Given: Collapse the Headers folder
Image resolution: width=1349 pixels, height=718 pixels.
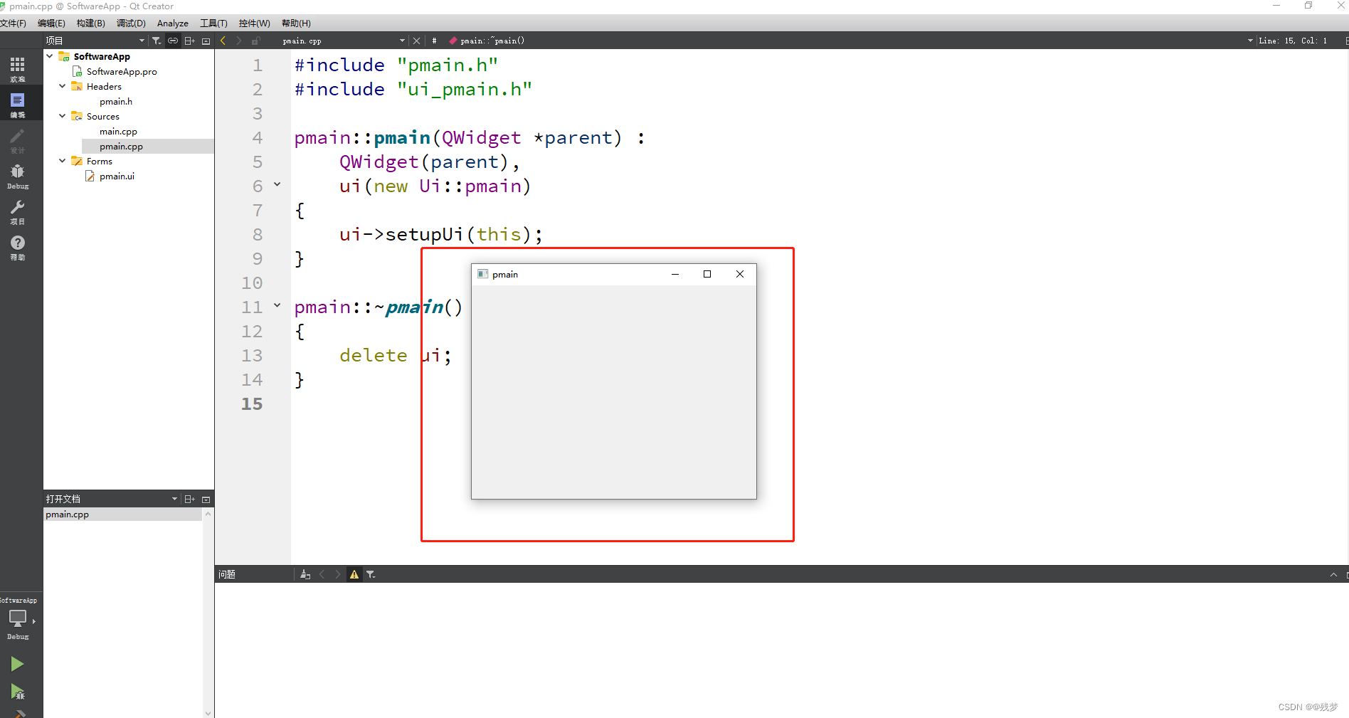Looking at the screenshot, I should [63, 86].
